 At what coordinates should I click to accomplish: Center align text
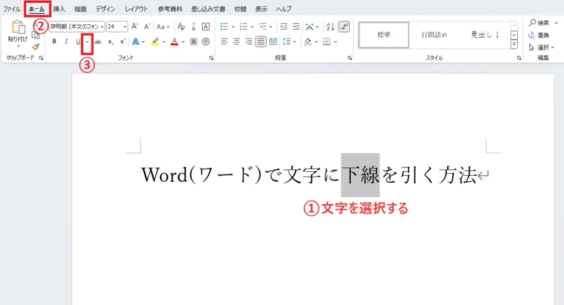[x=236, y=42]
